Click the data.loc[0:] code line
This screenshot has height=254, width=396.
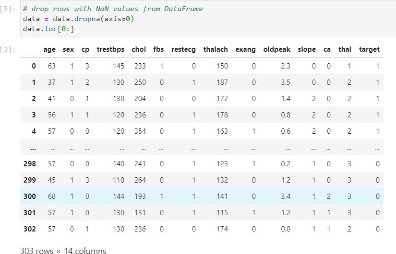point(48,29)
